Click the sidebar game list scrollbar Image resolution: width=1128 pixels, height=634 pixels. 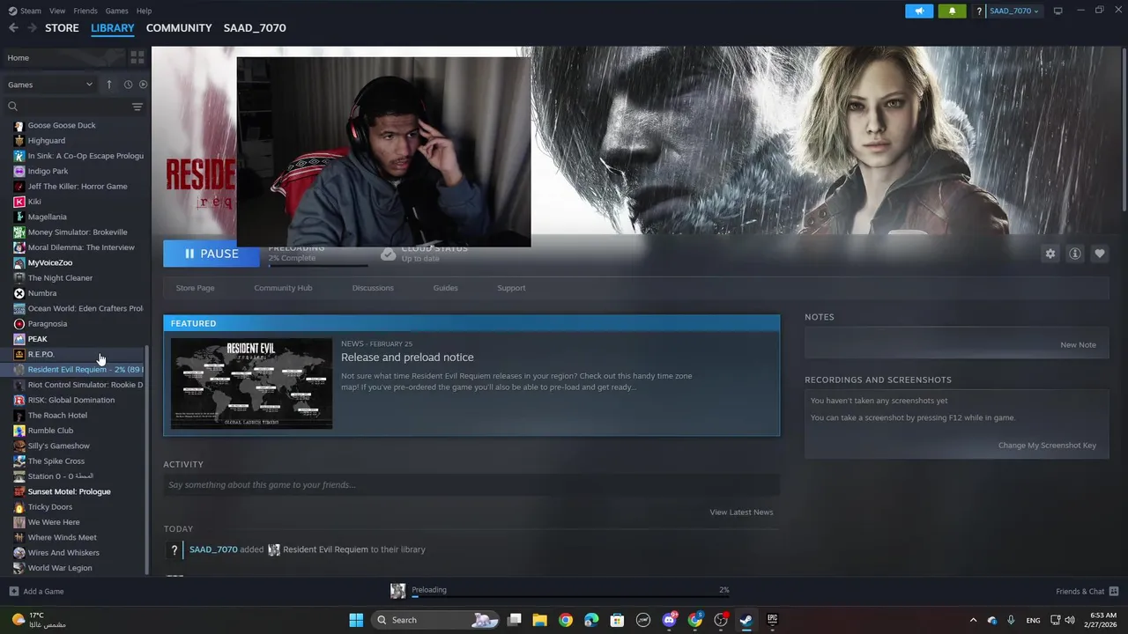point(147,458)
